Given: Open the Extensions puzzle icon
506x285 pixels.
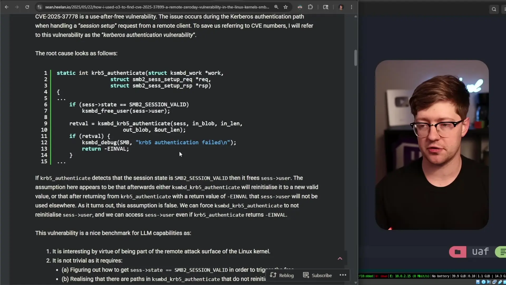Looking at the screenshot, I should tap(310, 7).
